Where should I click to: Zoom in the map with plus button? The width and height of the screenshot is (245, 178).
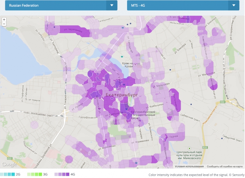click(x=4, y=19)
